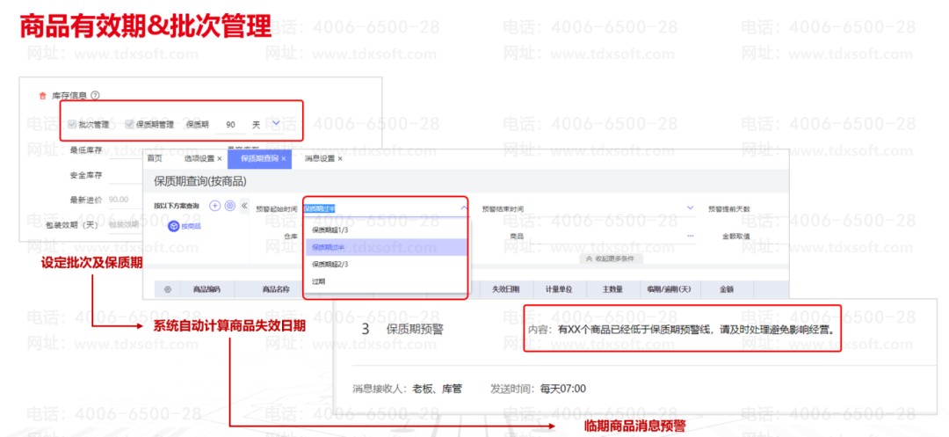The image size is (949, 437).
Task: Click the help icon beside 库存信息
Action: (x=95, y=96)
